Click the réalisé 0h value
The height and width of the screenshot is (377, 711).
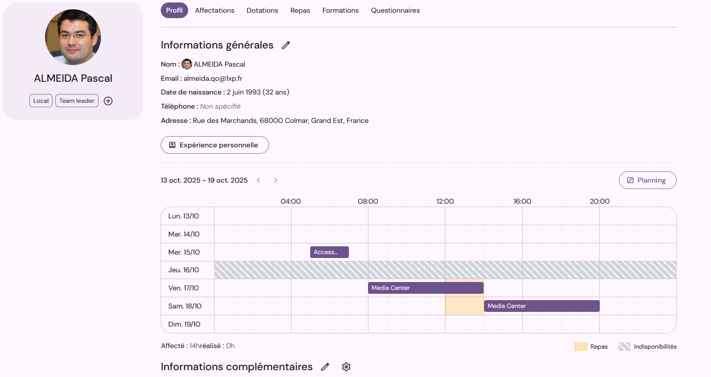click(x=230, y=346)
